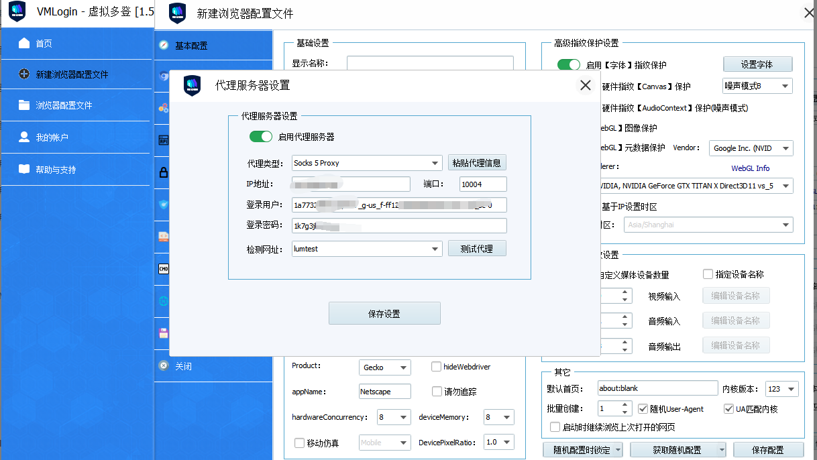Image resolution: width=817 pixels, height=460 pixels.
Task: Increase the 批量创建 stepper value
Action: 626,404
